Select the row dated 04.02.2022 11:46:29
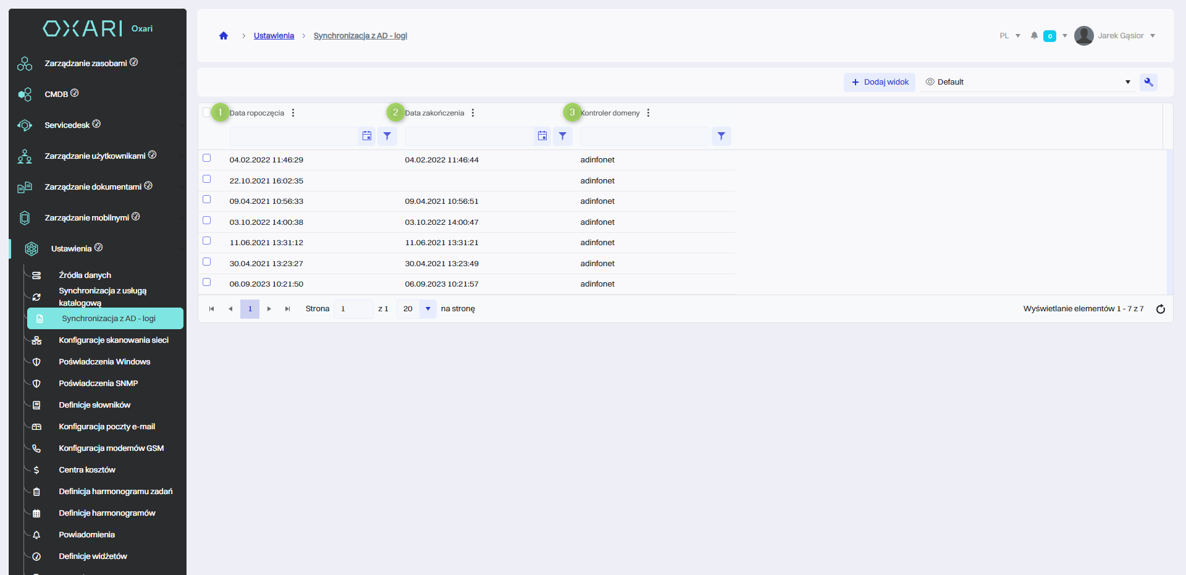The image size is (1186, 575). tap(207, 158)
